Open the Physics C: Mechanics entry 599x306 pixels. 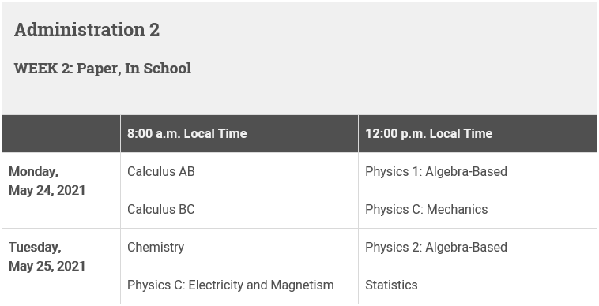[426, 209]
